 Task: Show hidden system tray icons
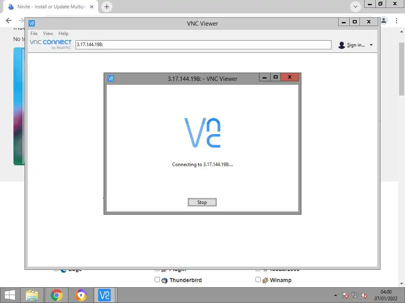(x=335, y=295)
